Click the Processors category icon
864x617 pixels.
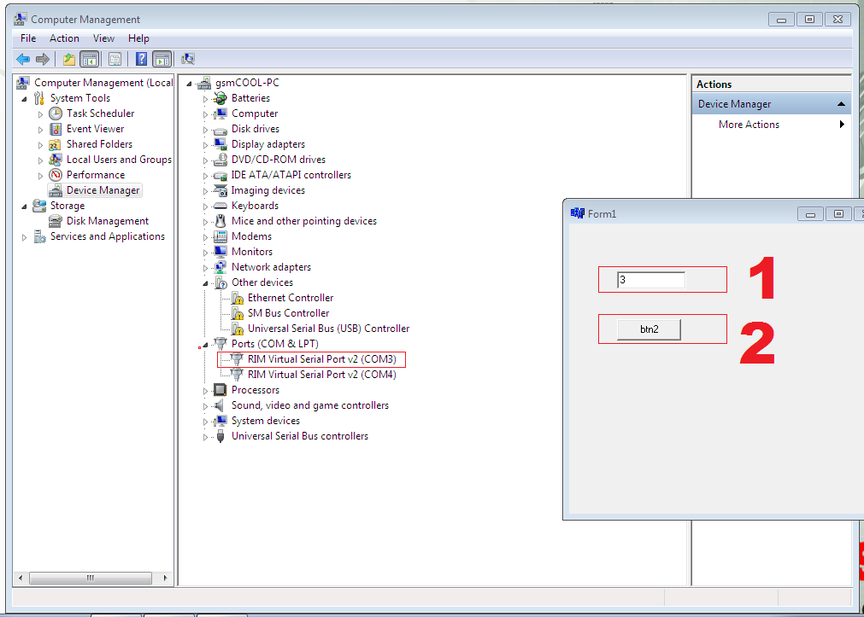click(x=220, y=390)
